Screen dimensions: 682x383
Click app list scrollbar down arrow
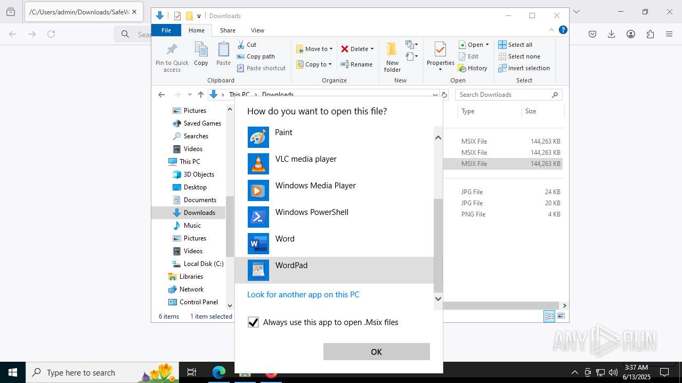click(438, 298)
